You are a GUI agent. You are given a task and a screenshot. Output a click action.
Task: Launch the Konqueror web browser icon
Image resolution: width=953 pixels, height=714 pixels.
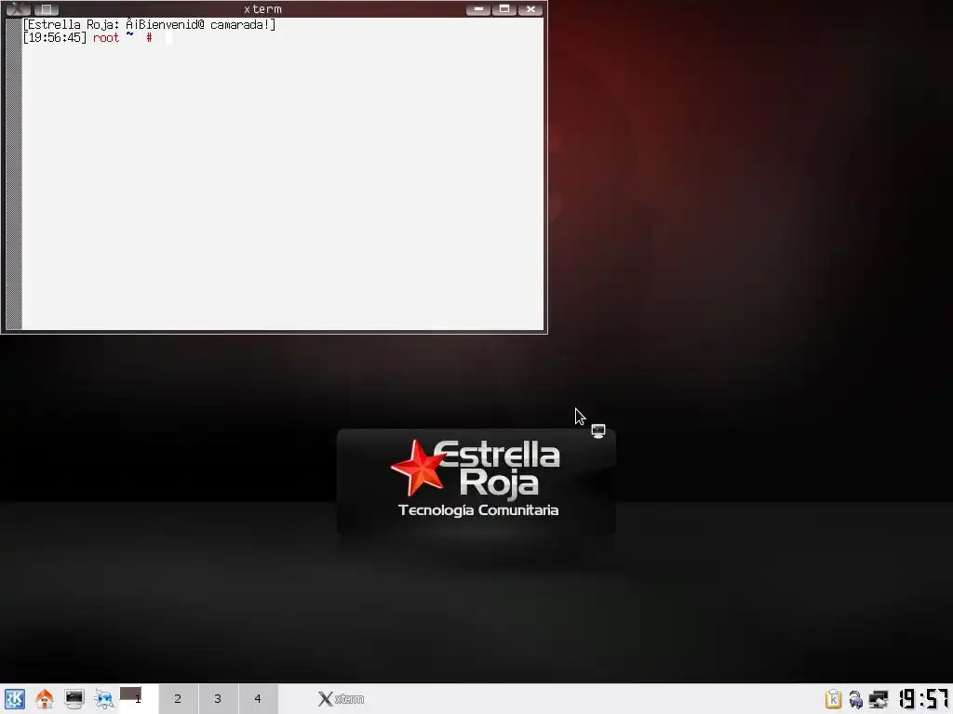click(x=104, y=699)
